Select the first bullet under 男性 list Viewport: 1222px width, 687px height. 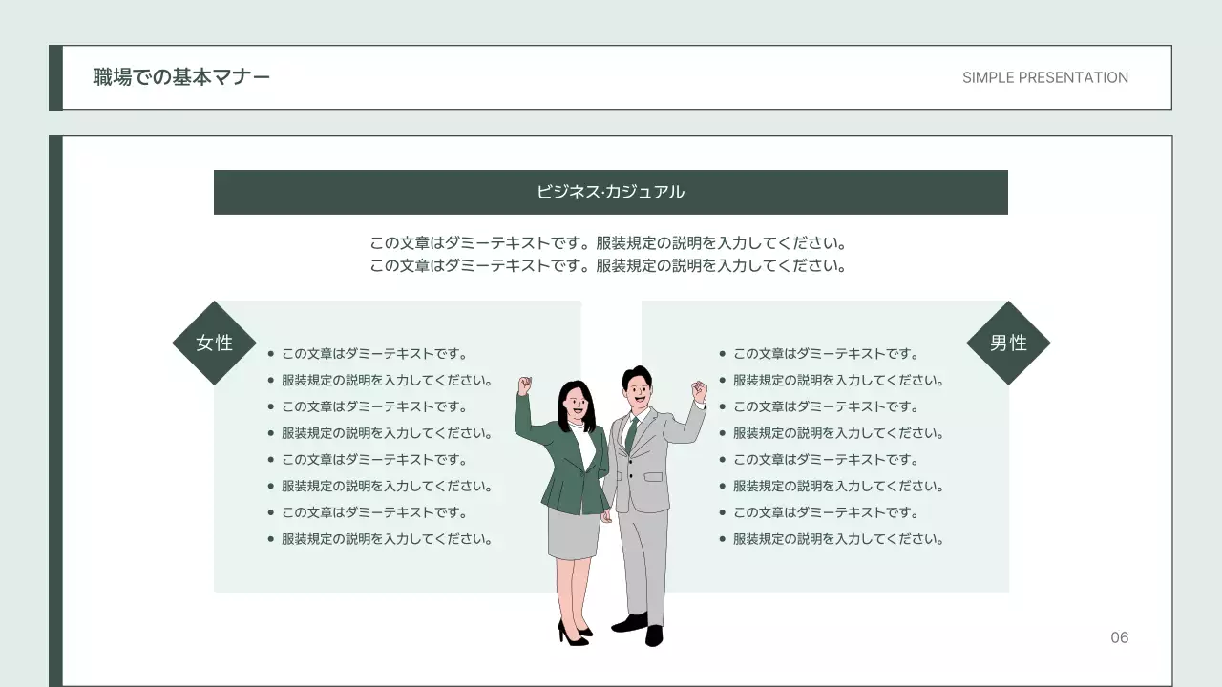[823, 353]
